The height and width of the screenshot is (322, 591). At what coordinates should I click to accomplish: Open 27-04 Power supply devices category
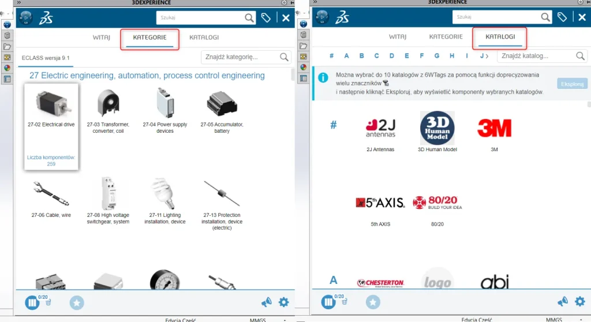165,111
